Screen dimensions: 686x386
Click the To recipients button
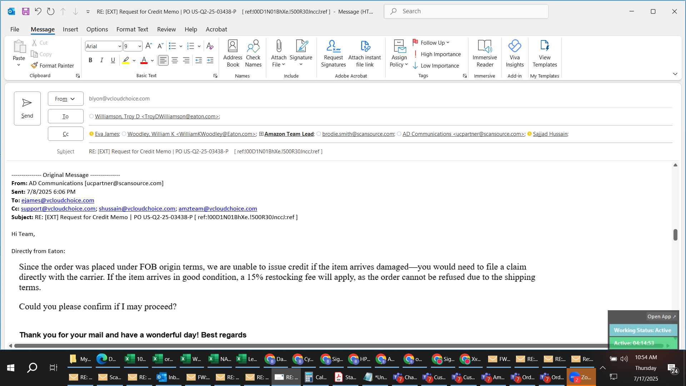(65, 116)
